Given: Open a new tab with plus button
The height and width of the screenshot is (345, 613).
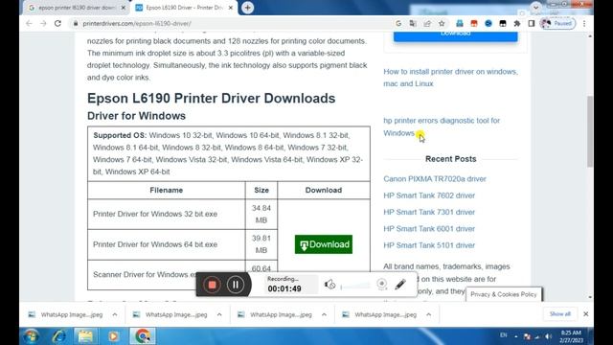Looking at the screenshot, I should click(247, 8).
